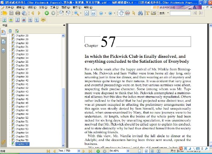Click the blue zoom out minus button
This screenshot has height=154, width=212.
(101, 13)
